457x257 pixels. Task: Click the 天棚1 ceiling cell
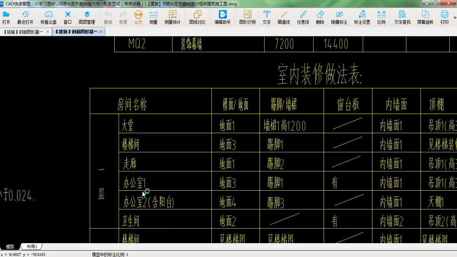point(436,202)
